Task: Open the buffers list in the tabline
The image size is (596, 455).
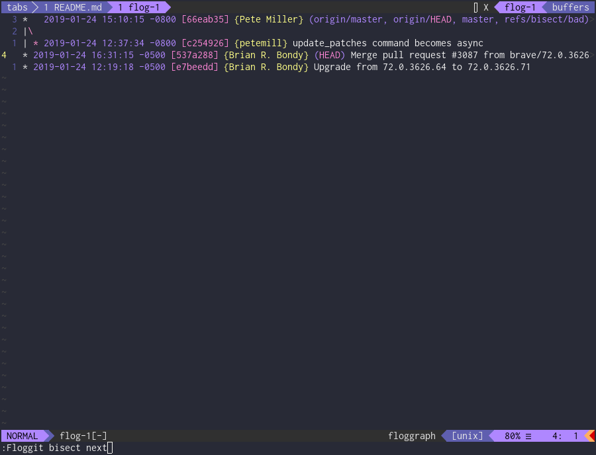Action: coord(570,7)
